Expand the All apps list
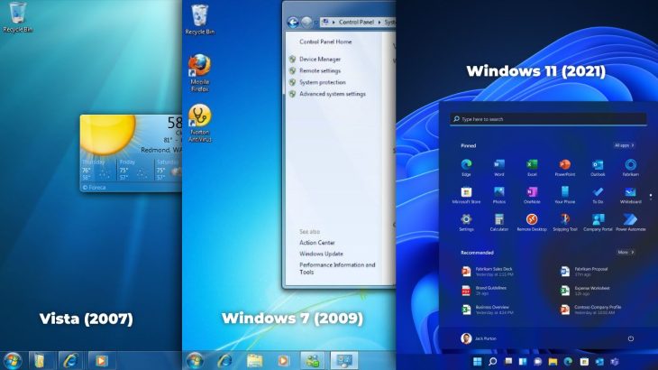Viewport: 658px width, 370px height. (625, 144)
